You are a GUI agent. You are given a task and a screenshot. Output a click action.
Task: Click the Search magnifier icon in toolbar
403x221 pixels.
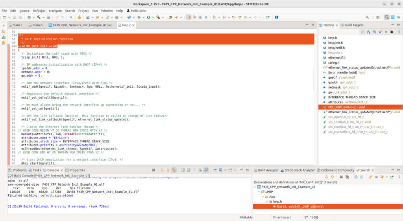[x=367, y=17]
